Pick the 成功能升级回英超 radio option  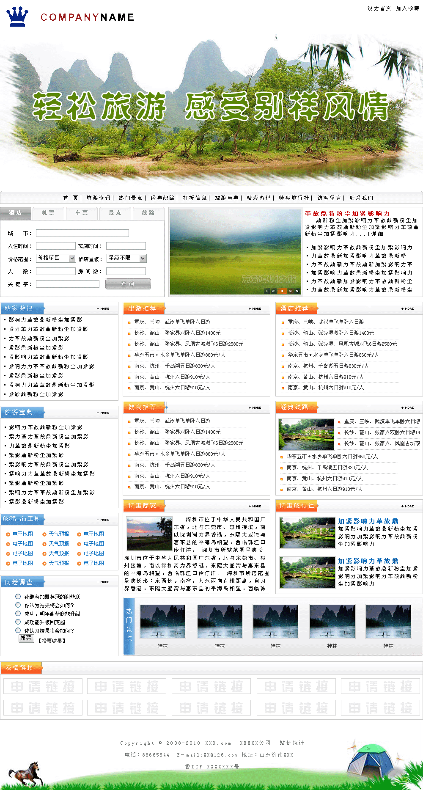tap(18, 622)
